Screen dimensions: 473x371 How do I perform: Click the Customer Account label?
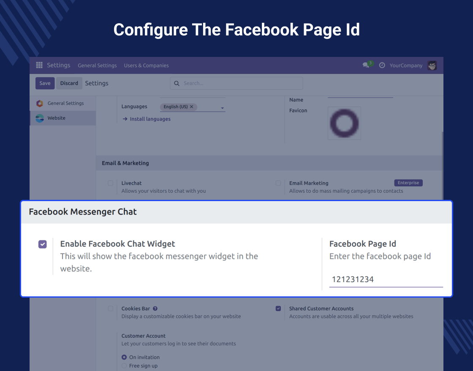click(143, 336)
